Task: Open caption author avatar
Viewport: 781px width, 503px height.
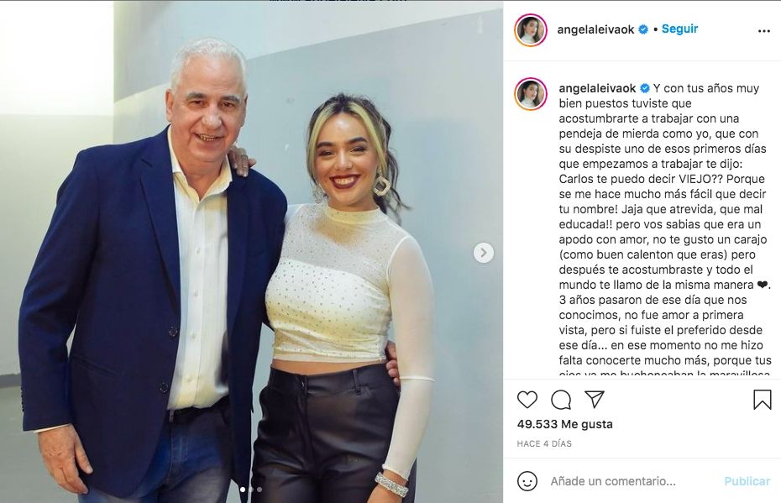Action: point(531,93)
